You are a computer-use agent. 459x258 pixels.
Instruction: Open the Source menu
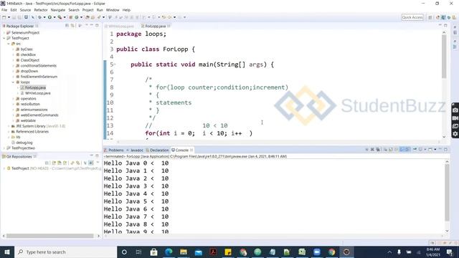point(25,10)
